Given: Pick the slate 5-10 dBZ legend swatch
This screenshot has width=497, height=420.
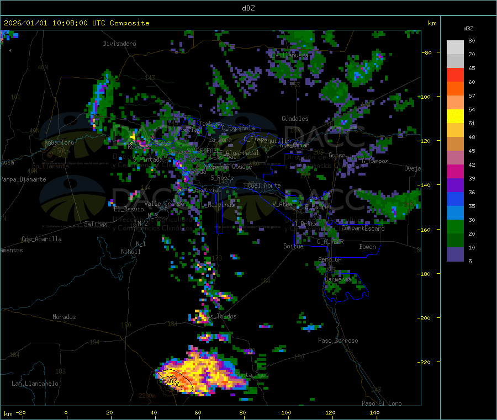Looking at the screenshot, I should [x=455, y=254].
